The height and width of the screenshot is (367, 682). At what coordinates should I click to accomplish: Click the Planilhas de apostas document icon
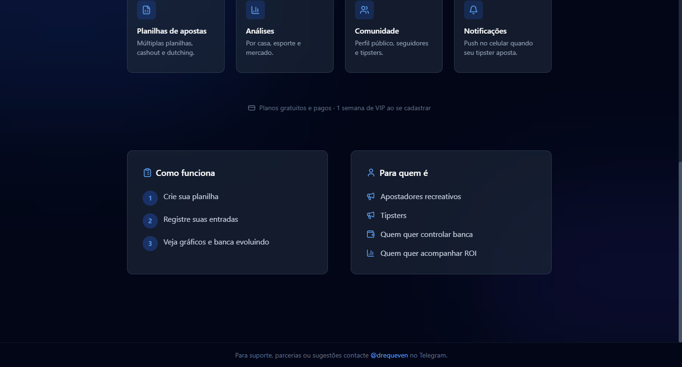click(x=146, y=9)
